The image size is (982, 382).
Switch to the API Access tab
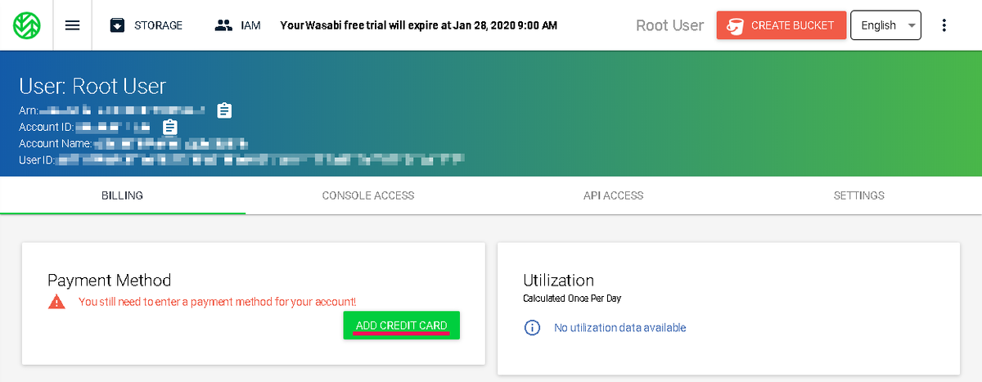[614, 195]
